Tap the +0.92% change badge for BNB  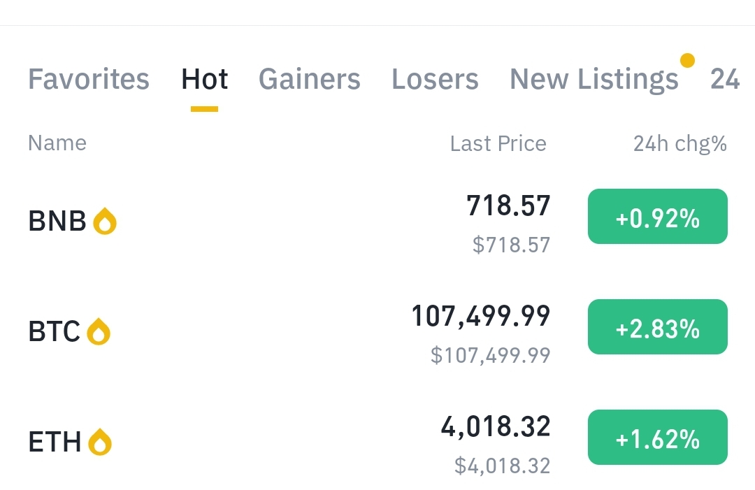[x=657, y=217]
